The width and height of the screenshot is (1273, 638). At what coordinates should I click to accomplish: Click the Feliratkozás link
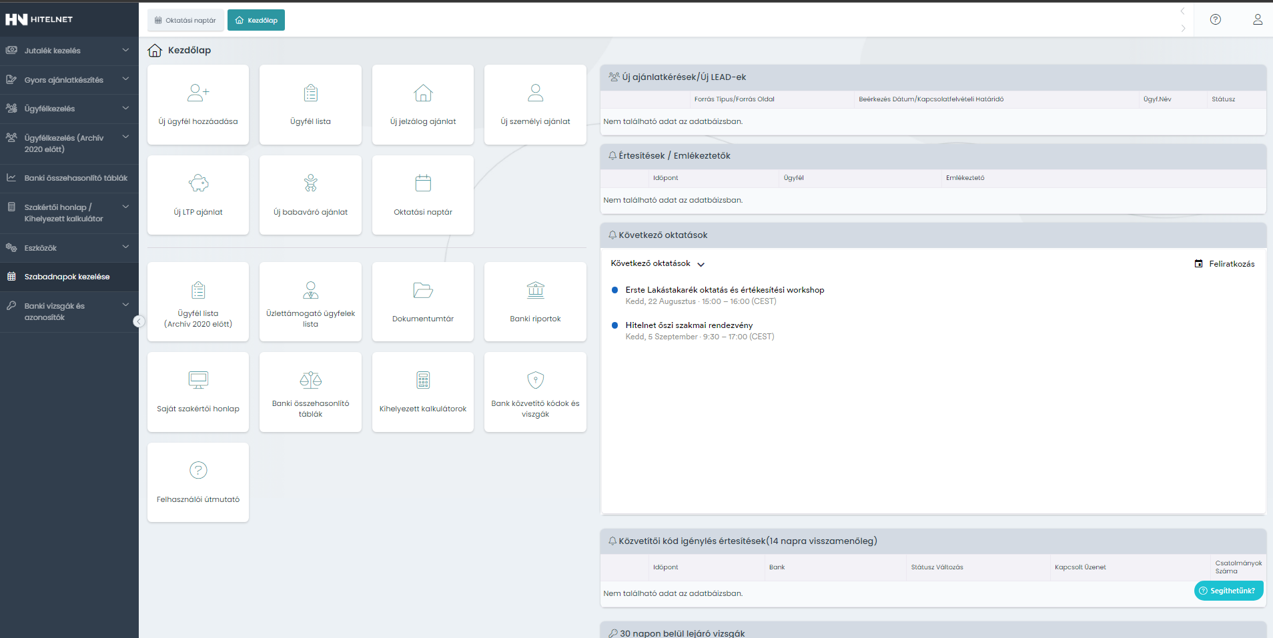1232,264
